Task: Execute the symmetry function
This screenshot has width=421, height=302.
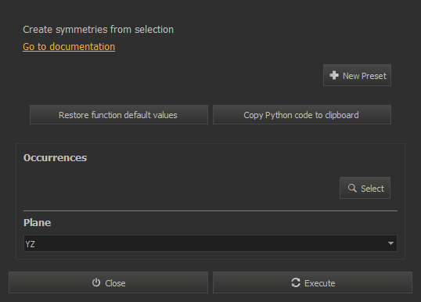Action: (x=312, y=282)
